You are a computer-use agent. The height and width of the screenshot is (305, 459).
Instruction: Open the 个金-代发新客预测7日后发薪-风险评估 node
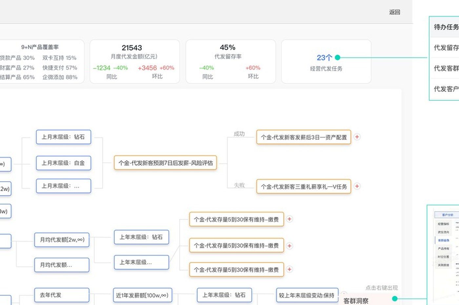(166, 163)
